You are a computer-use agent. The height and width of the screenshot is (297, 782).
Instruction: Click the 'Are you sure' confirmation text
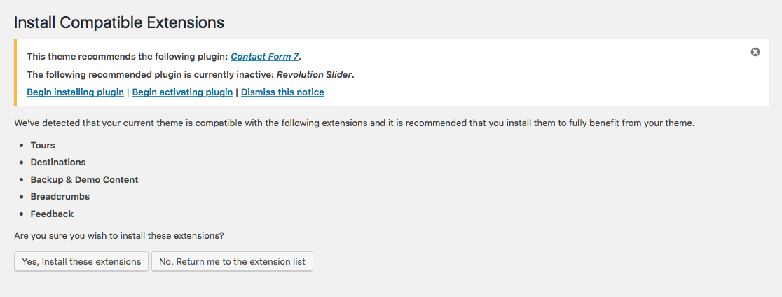119,235
